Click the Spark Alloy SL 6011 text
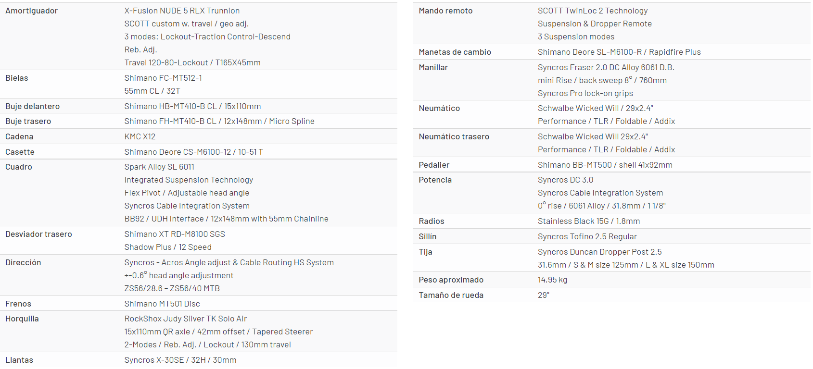The image size is (813, 369). tap(159, 167)
